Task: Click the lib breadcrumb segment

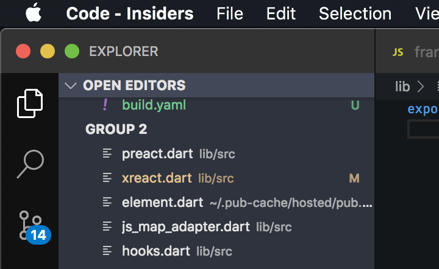Action: coord(402,87)
